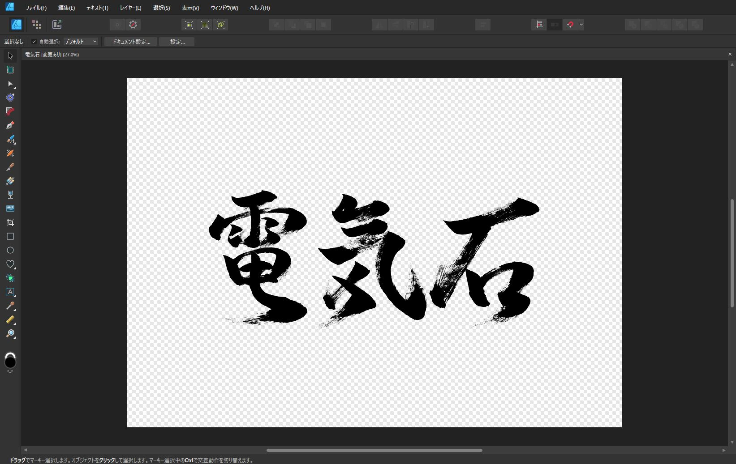Click the ドキュメント設定... button
Image resolution: width=736 pixels, height=464 pixels.
pos(131,42)
